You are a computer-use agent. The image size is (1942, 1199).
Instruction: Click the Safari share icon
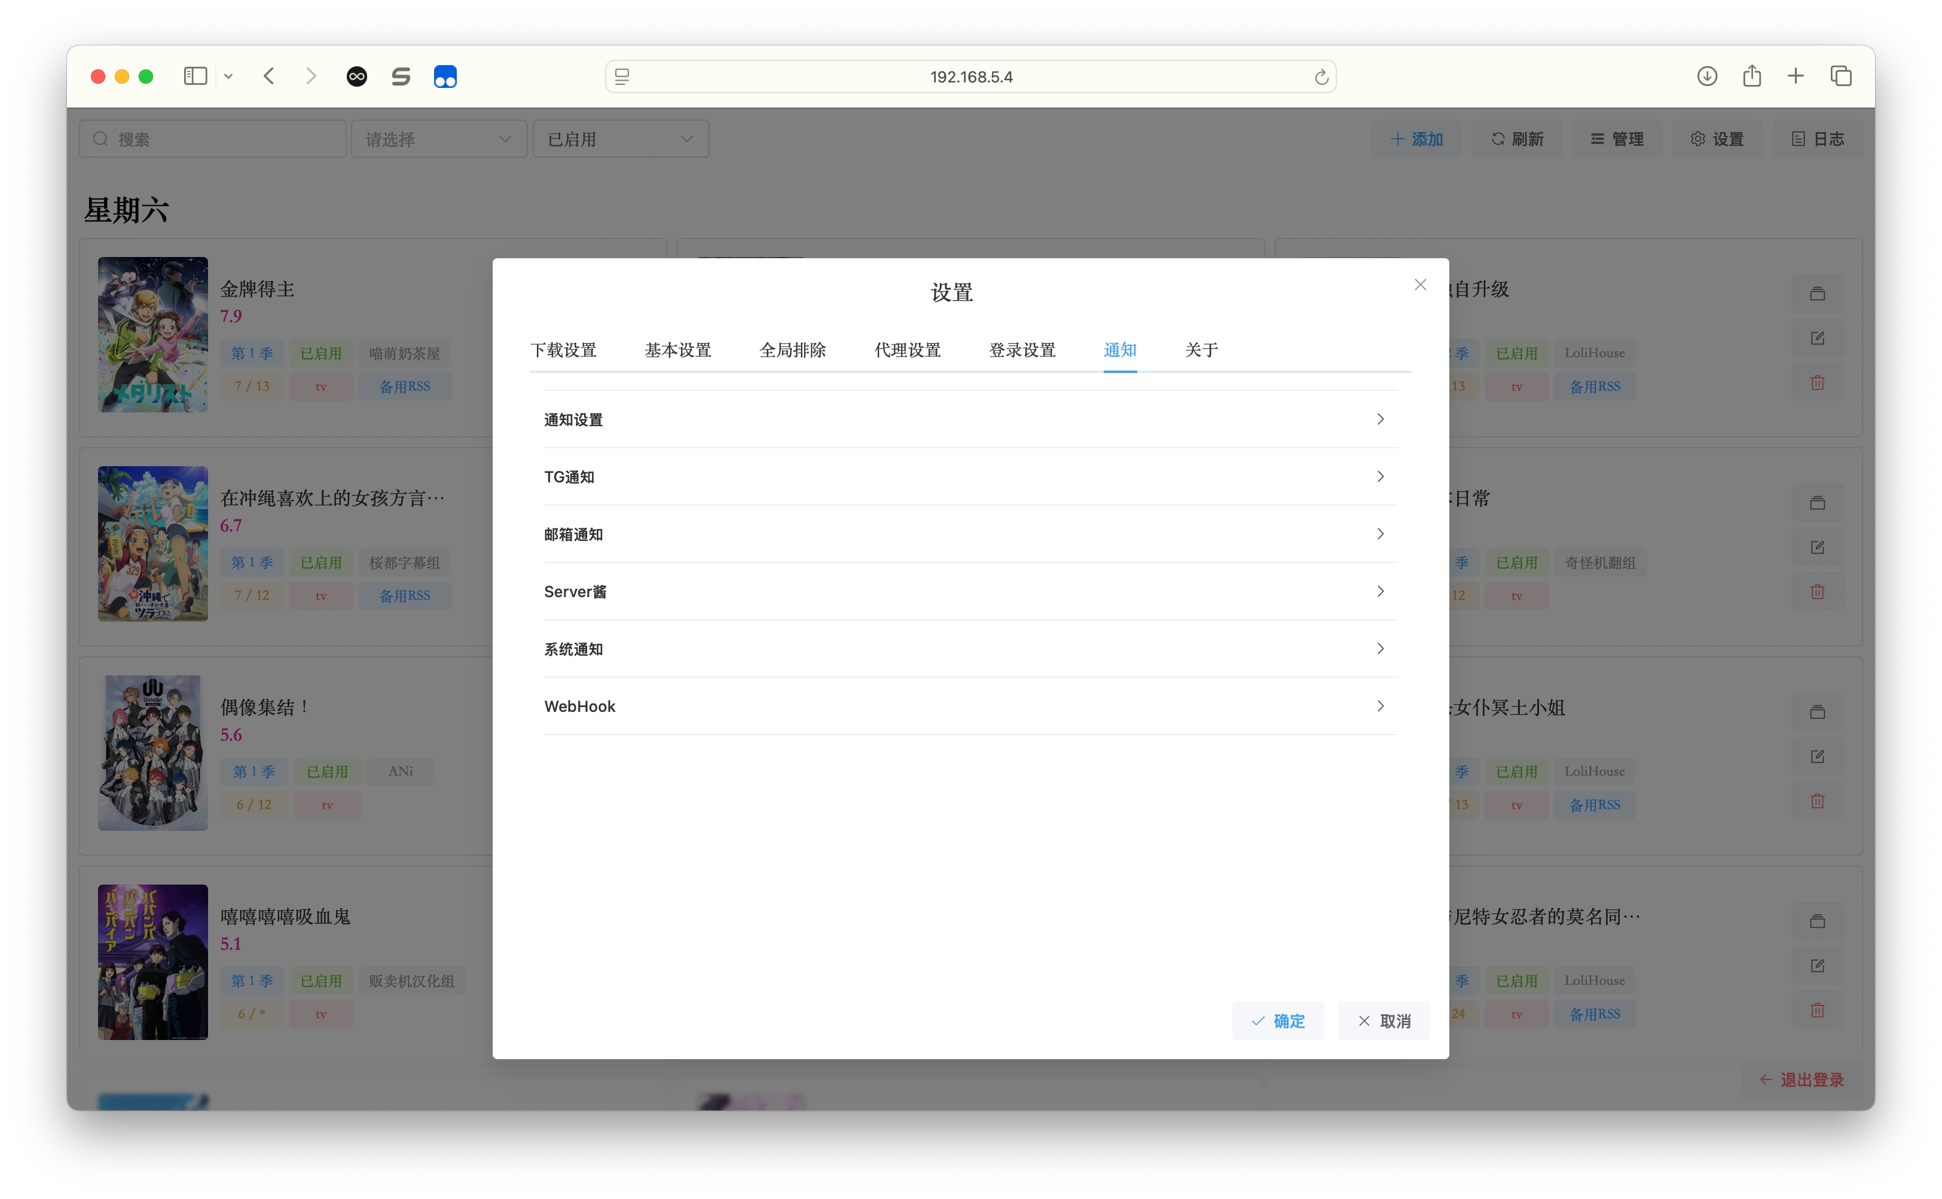coord(1752,76)
